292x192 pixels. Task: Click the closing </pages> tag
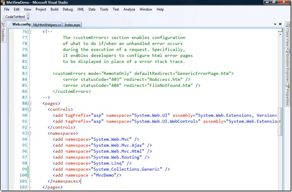pos(52,187)
